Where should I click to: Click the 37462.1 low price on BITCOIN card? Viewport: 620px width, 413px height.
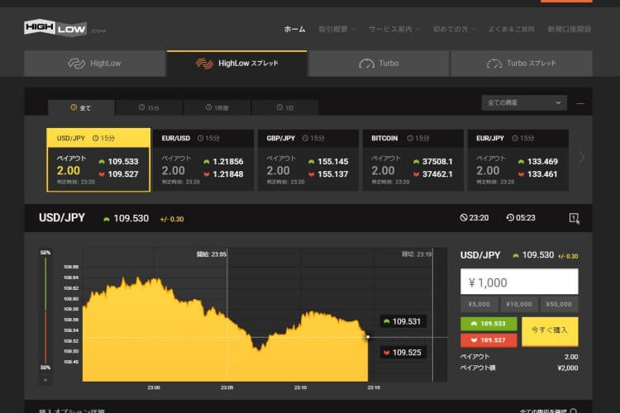tap(437, 174)
